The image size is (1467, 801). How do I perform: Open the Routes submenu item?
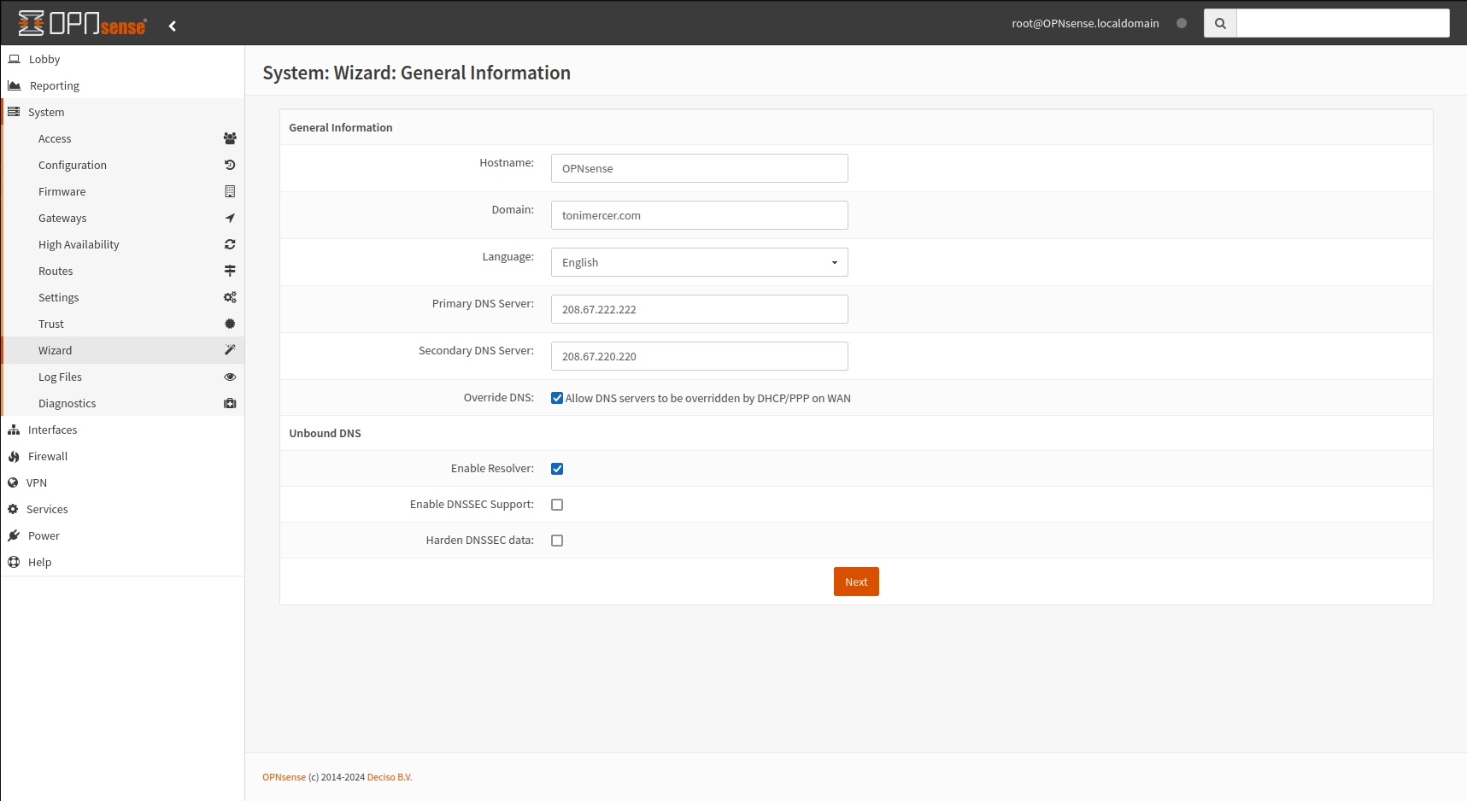pos(124,271)
